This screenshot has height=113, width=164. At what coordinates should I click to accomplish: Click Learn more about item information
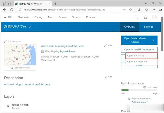point(150,87)
